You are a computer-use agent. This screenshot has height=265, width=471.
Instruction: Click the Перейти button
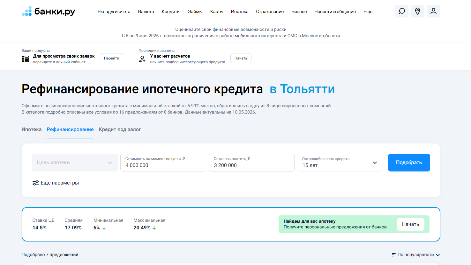pos(112,58)
